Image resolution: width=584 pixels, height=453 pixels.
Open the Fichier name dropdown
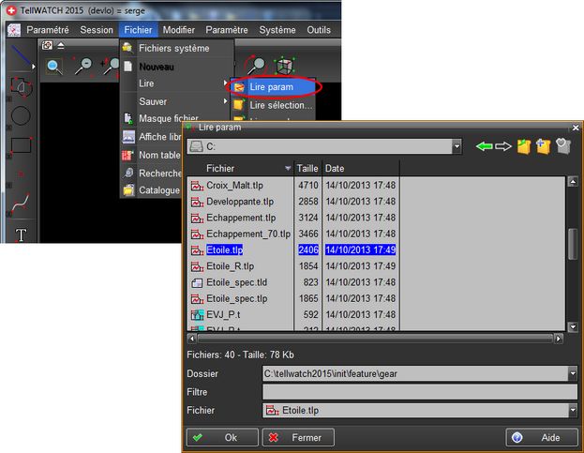[x=573, y=410]
